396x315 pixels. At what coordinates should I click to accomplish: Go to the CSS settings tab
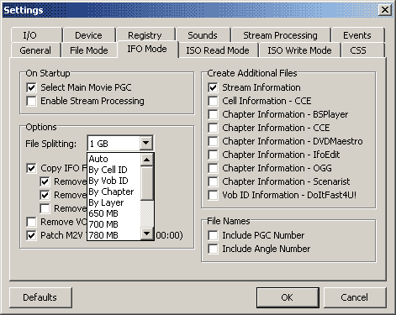pyautogui.click(x=358, y=50)
